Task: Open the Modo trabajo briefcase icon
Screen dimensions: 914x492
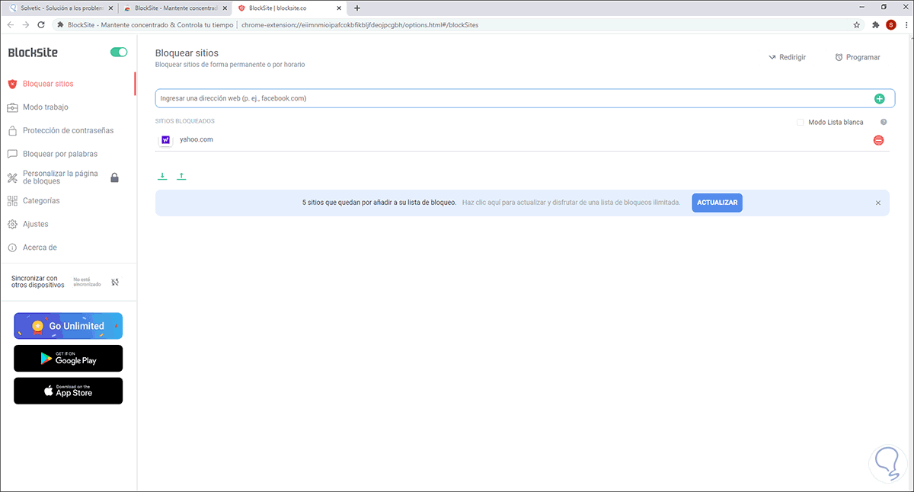Action: click(12, 107)
